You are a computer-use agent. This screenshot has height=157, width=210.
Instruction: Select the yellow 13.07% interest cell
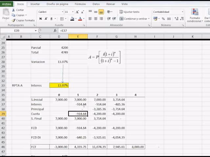(x=59, y=85)
